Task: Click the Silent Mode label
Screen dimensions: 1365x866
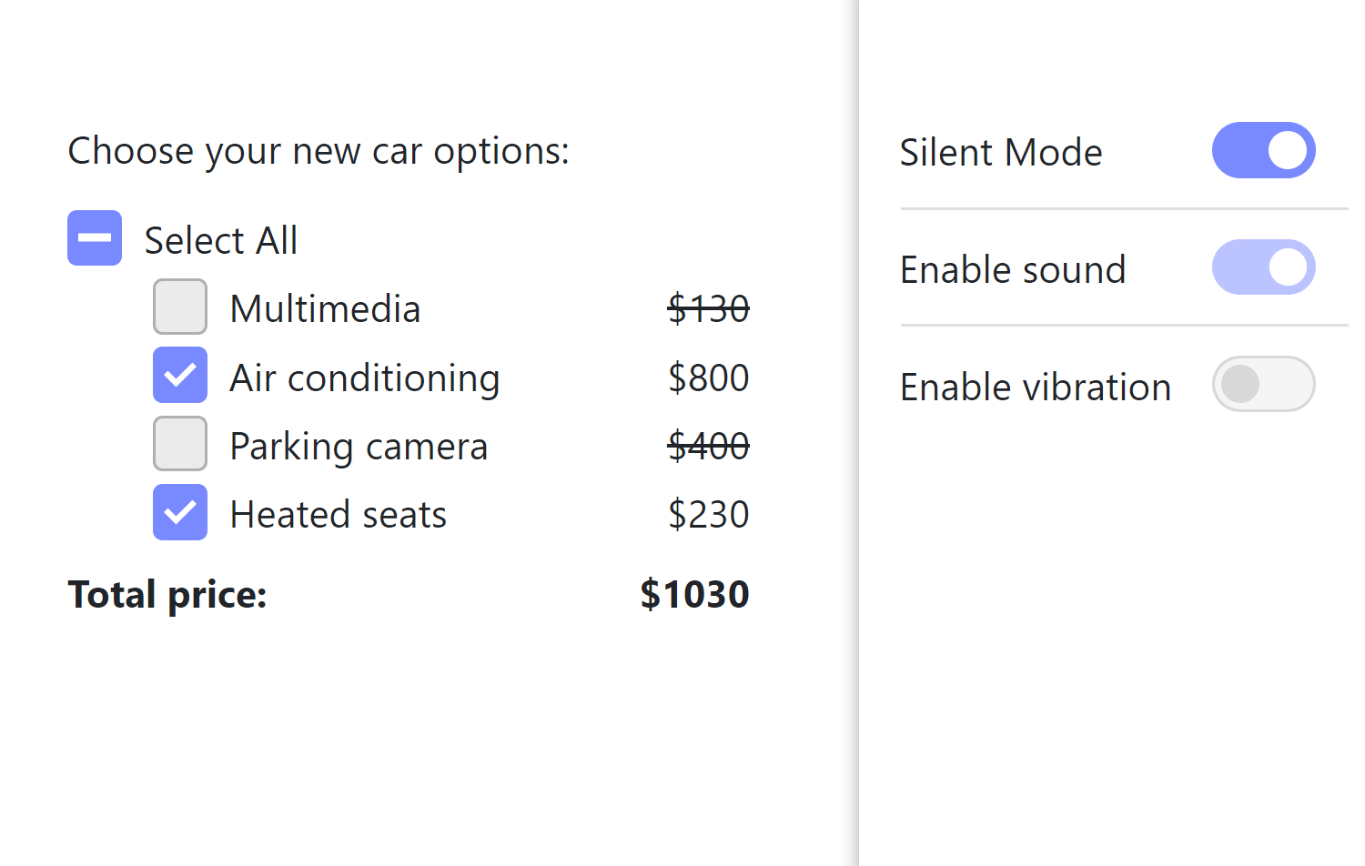Action: pyautogui.click(x=1000, y=153)
